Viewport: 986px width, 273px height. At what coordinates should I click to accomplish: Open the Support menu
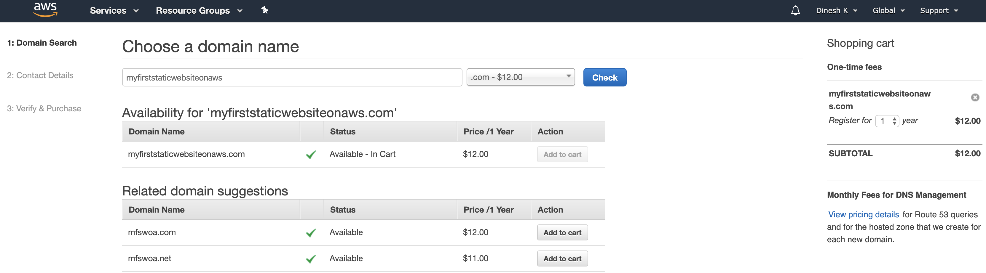coord(939,11)
